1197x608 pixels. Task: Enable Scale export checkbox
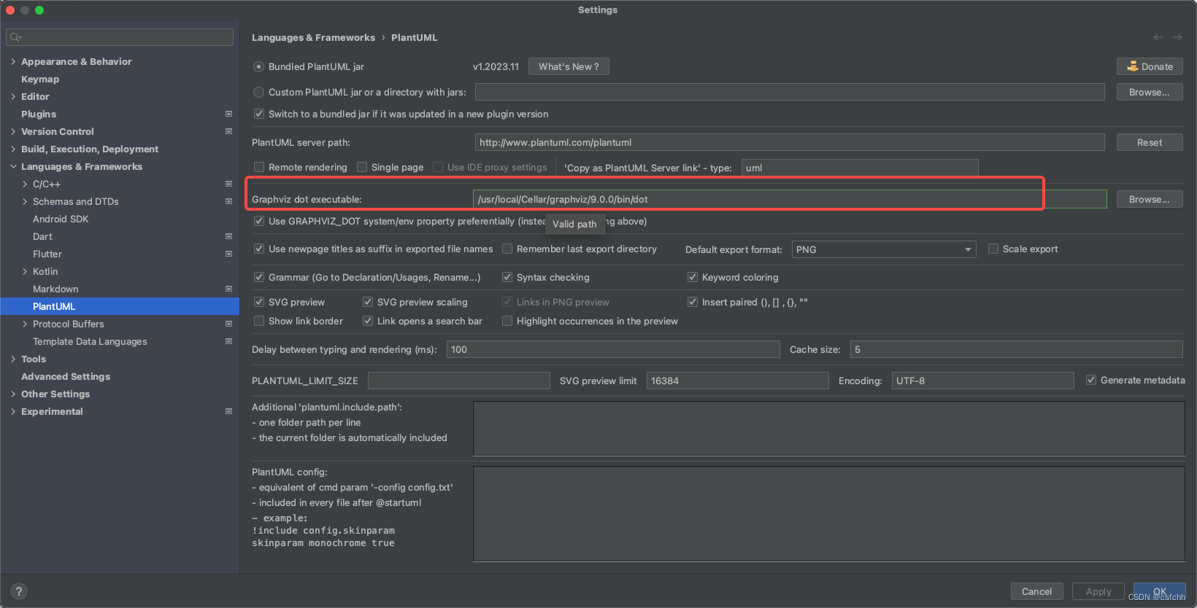coord(993,249)
